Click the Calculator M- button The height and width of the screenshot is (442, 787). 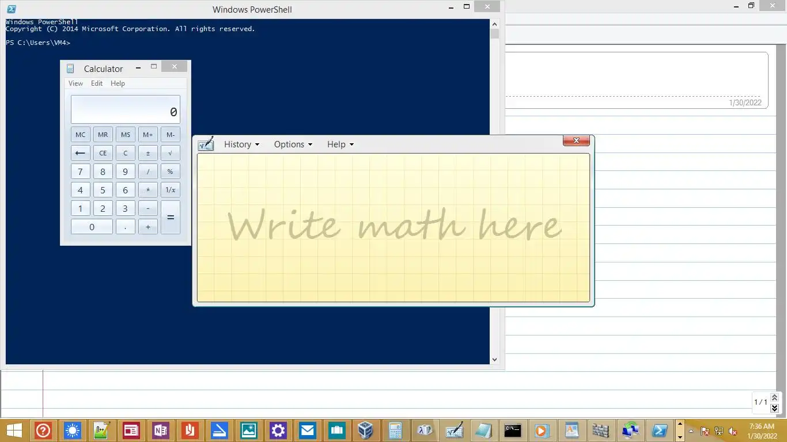click(171, 135)
